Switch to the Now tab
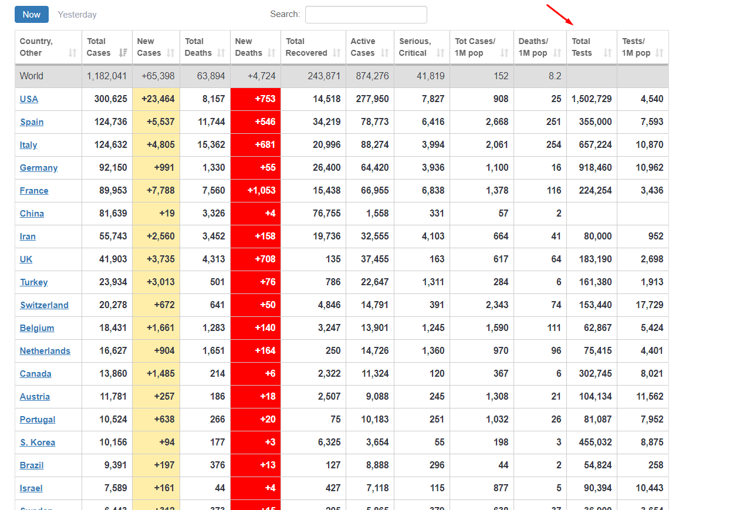 pyautogui.click(x=32, y=14)
